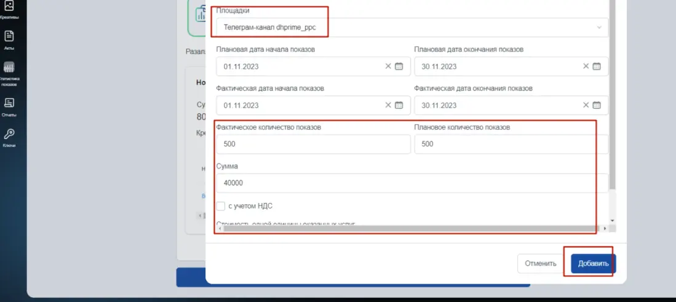This screenshot has height=302, width=676.
Task: Click the vertical scrollbar down arrow
Action: tap(613, 220)
